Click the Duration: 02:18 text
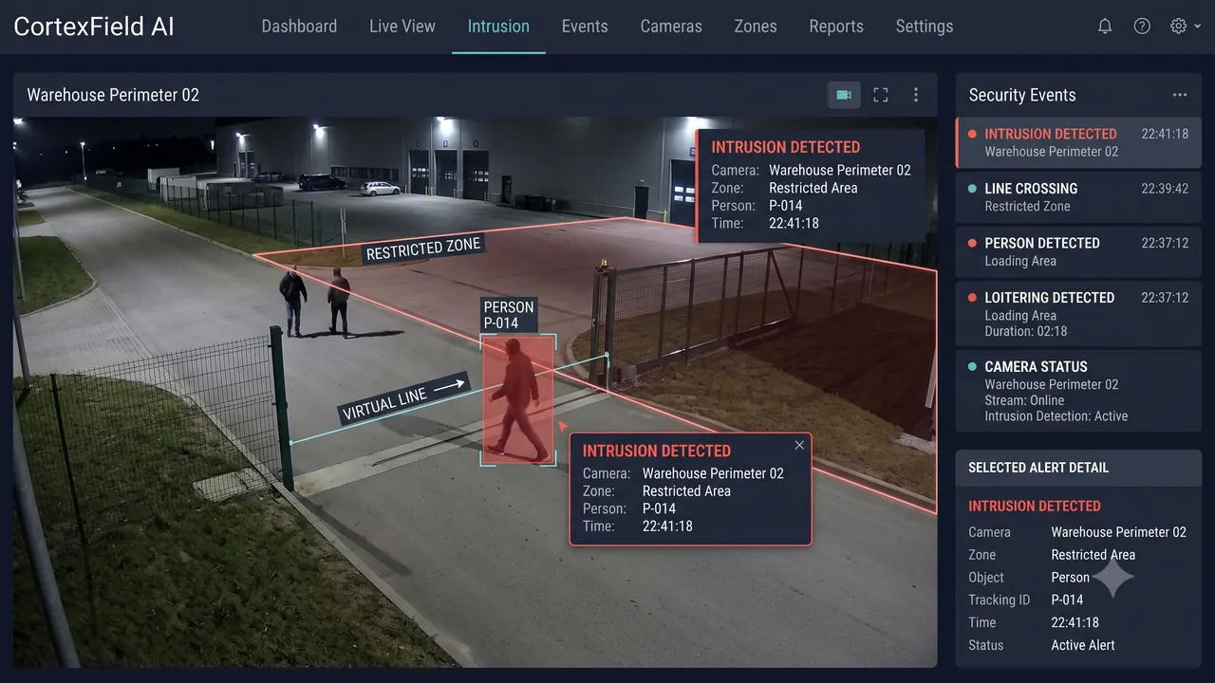 (1026, 331)
